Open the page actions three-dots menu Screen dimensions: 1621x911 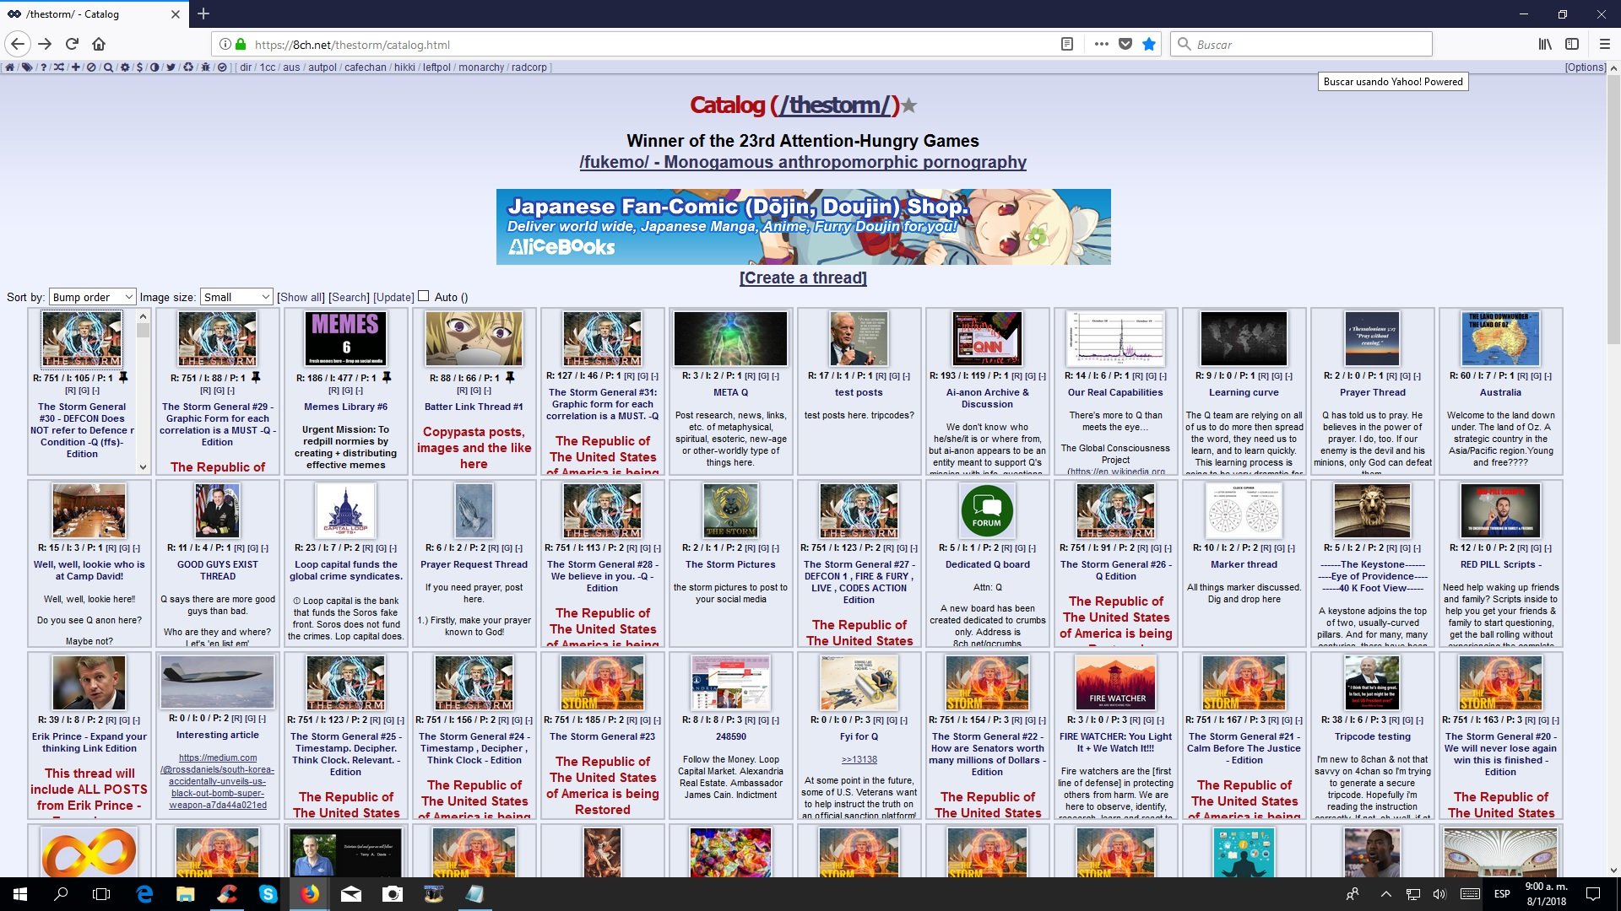point(1101,44)
